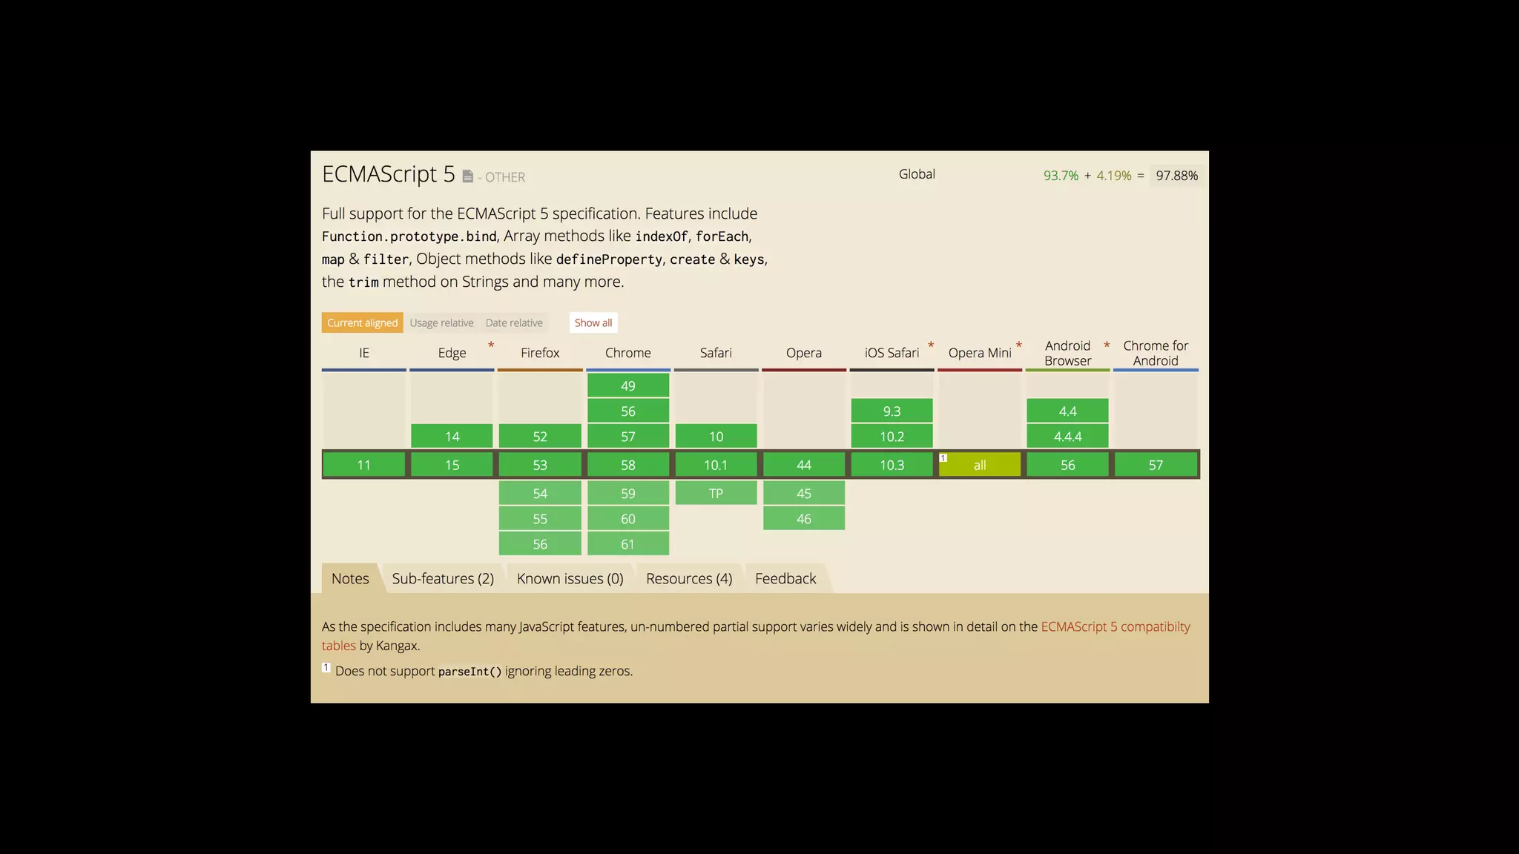Viewport: 1519px width, 854px height.
Task: Open the Sub-features (2) tab
Action: point(443,579)
